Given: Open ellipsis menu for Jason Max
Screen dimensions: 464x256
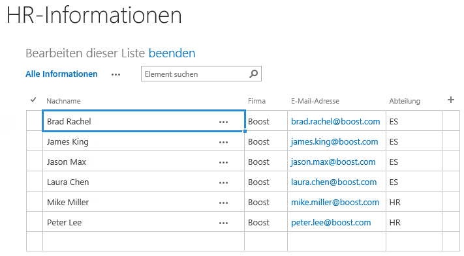Looking at the screenshot, I should (223, 162).
